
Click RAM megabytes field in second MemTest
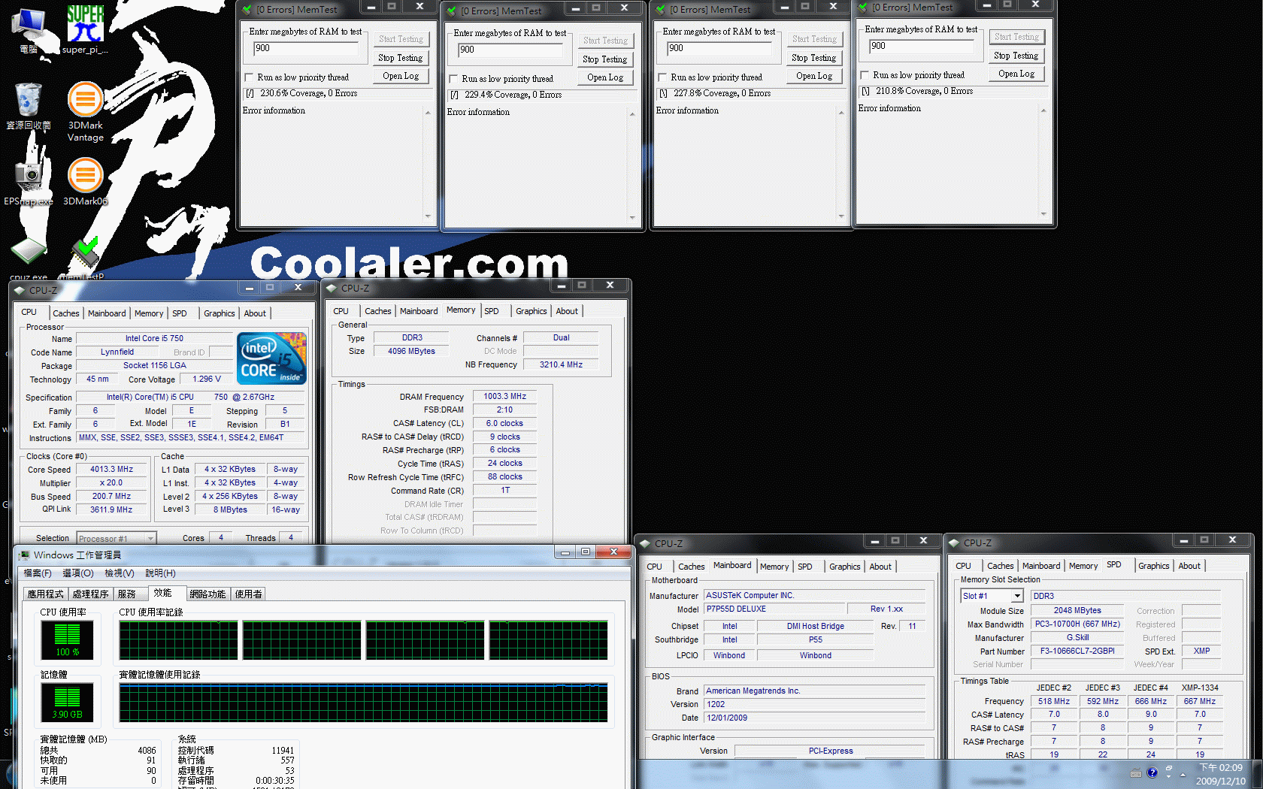510,50
